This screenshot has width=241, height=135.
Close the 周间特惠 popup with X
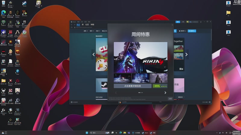coord(172,25)
